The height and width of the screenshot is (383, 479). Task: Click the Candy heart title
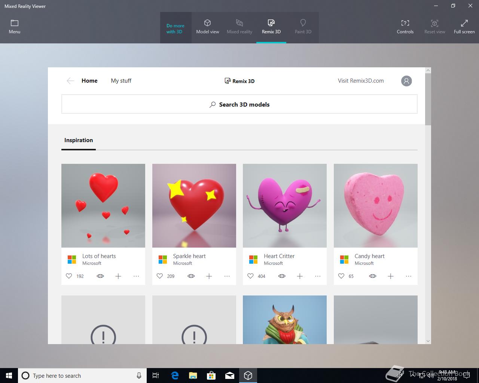(x=370, y=256)
